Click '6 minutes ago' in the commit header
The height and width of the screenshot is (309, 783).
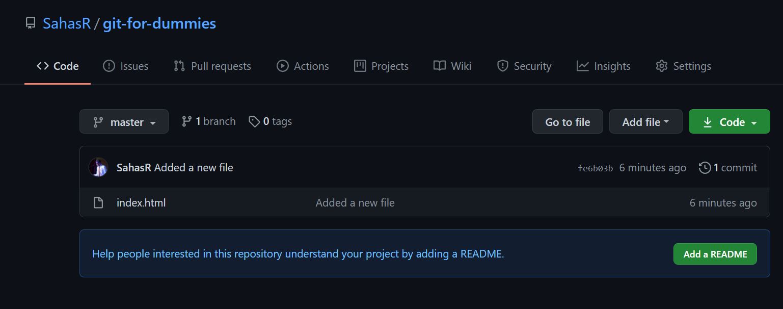click(x=653, y=168)
